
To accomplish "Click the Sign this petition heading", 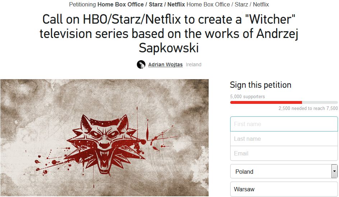I will pyautogui.click(x=260, y=85).
